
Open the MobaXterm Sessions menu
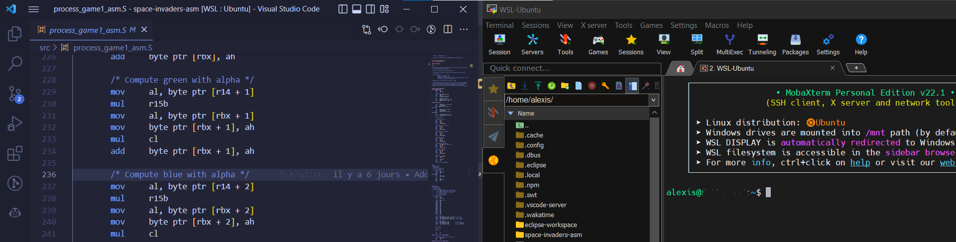(535, 25)
